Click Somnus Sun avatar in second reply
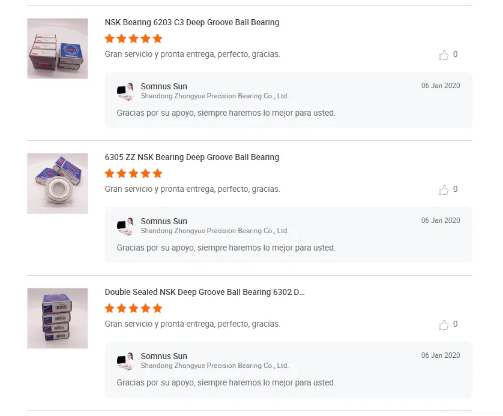 click(125, 226)
